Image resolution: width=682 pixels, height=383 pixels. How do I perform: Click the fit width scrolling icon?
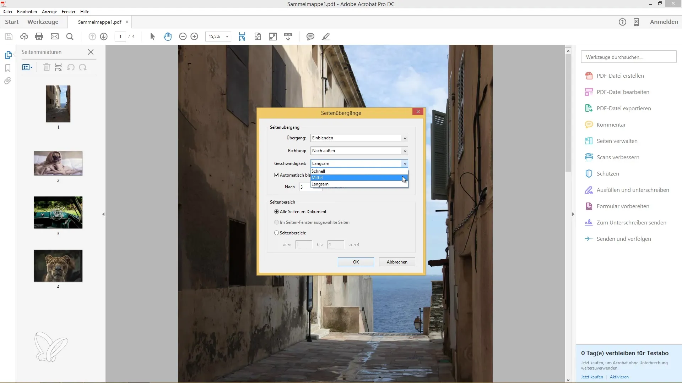click(242, 37)
